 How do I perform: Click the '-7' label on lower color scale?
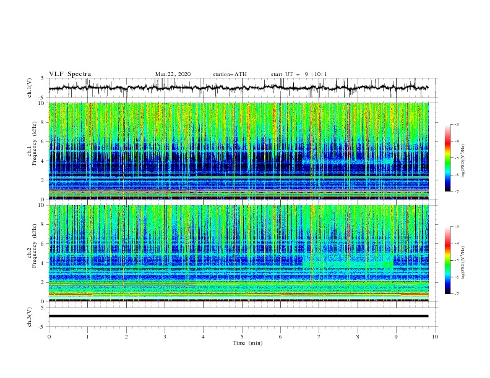click(x=456, y=294)
